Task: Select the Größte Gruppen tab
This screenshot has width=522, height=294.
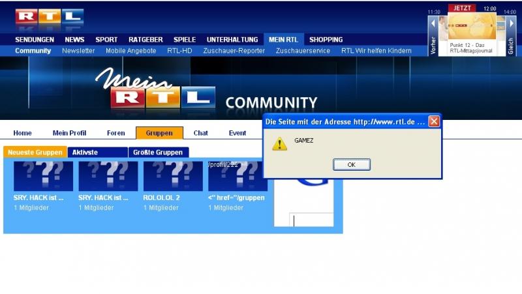Action: [159, 153]
